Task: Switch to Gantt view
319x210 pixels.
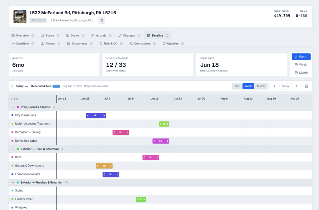Action: point(301,57)
